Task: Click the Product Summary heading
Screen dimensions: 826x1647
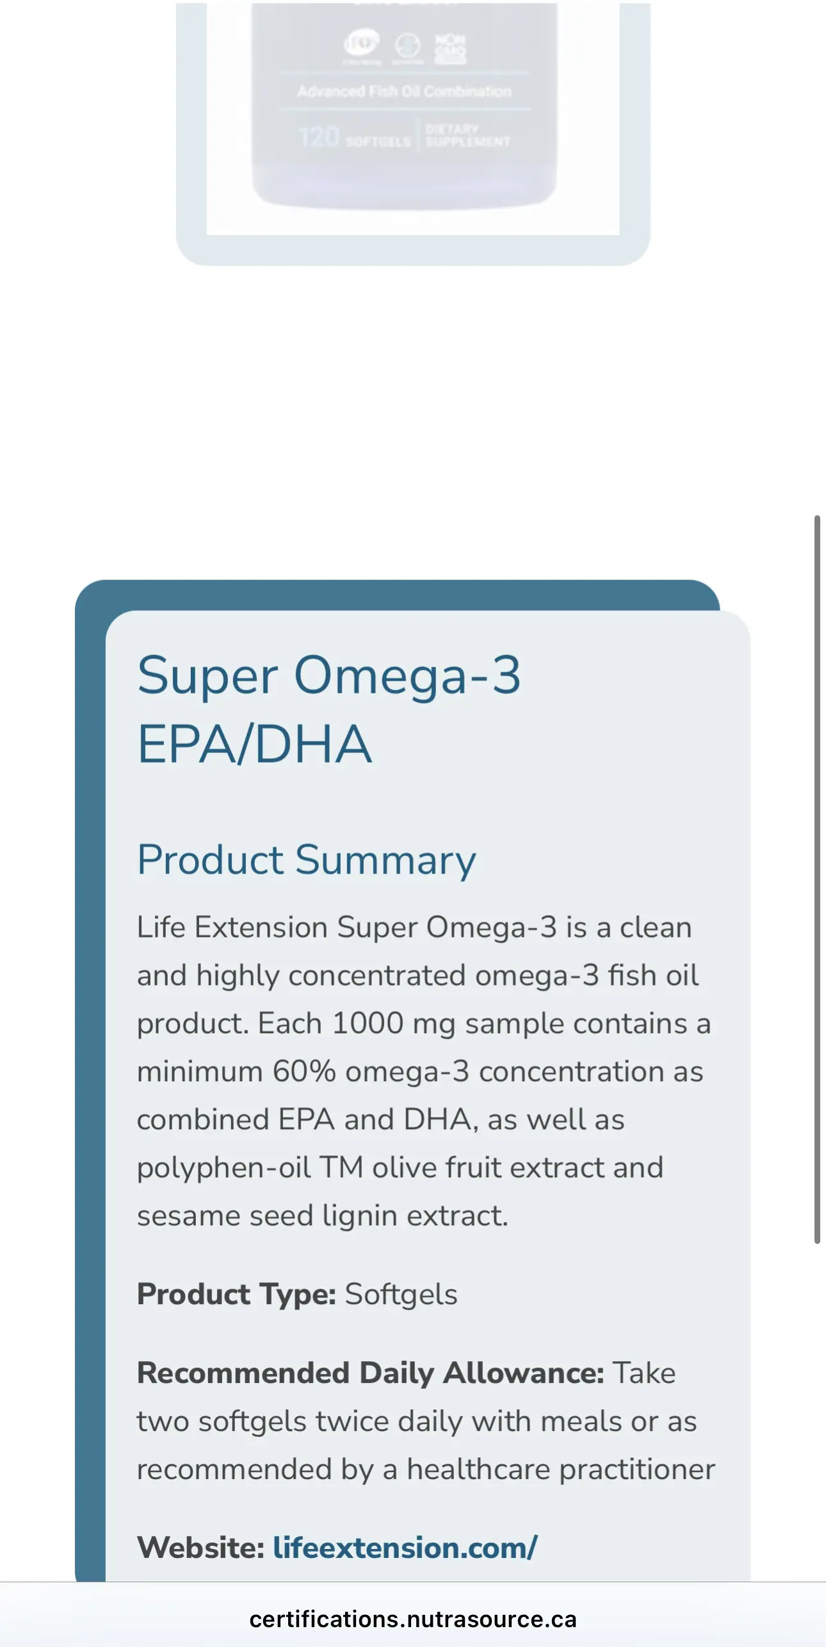Action: (x=307, y=860)
